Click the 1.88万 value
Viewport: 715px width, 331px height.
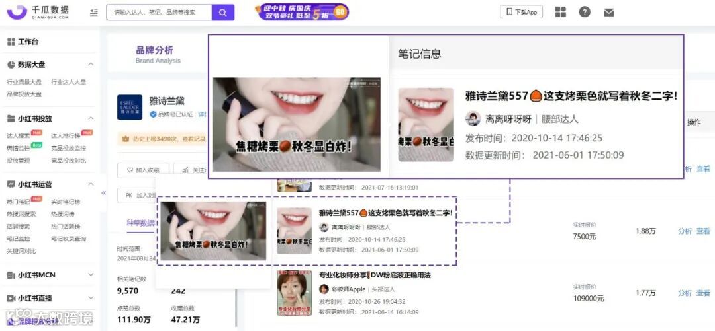point(645,231)
